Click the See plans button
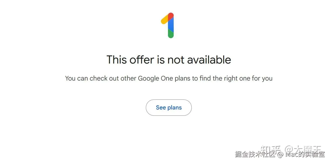This screenshot has height=163, width=330. (169, 108)
